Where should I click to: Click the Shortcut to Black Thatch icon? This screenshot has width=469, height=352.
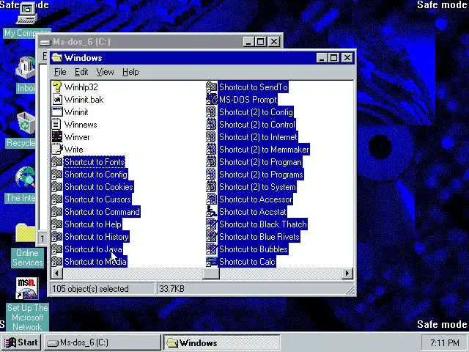(212, 224)
